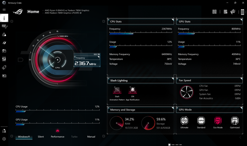247x146 pixels.
Task: Open announcements megaphone icon
Action: click(233, 12)
